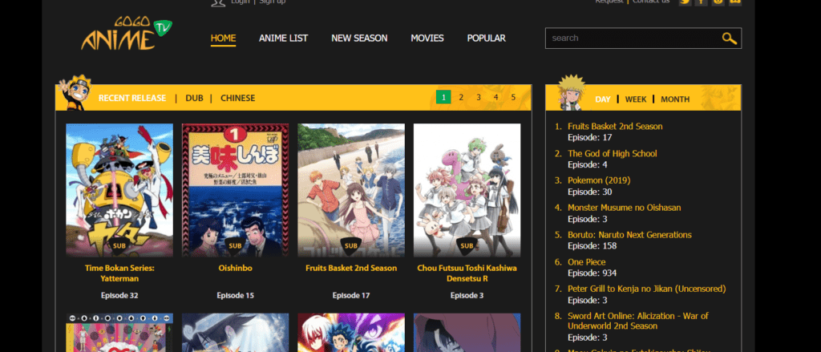Go to page 3 of recent releases
Viewport: 821px width, 352px height.
(x=479, y=97)
